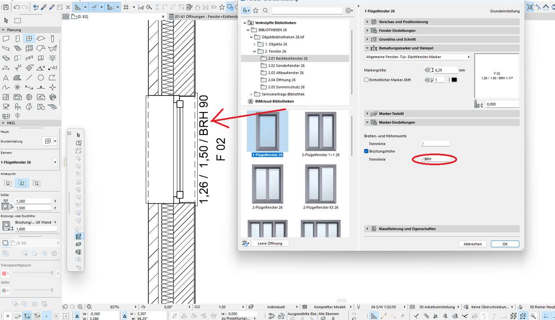Expand the Marker-Textstil panel
Image resolution: width=555 pixels, height=320 pixels.
click(x=442, y=113)
